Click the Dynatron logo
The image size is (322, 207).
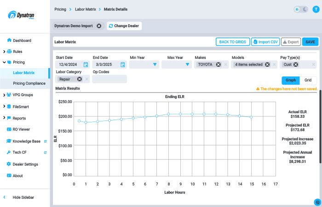point(21,15)
